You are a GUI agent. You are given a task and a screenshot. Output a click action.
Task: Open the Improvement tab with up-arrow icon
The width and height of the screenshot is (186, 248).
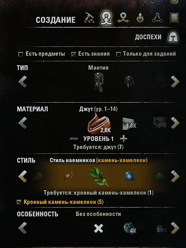(140, 18)
